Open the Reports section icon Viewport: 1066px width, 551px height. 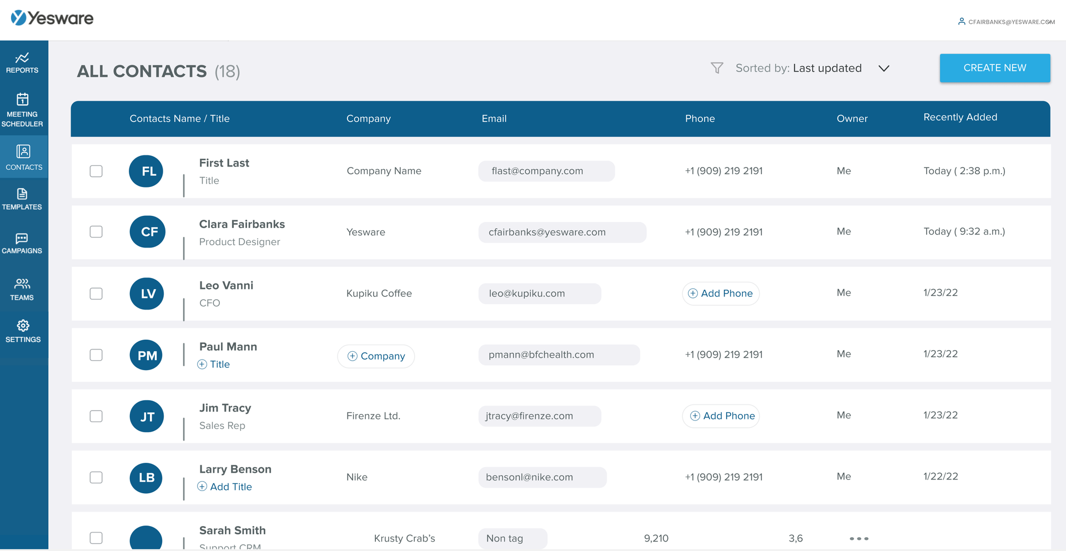tap(22, 58)
